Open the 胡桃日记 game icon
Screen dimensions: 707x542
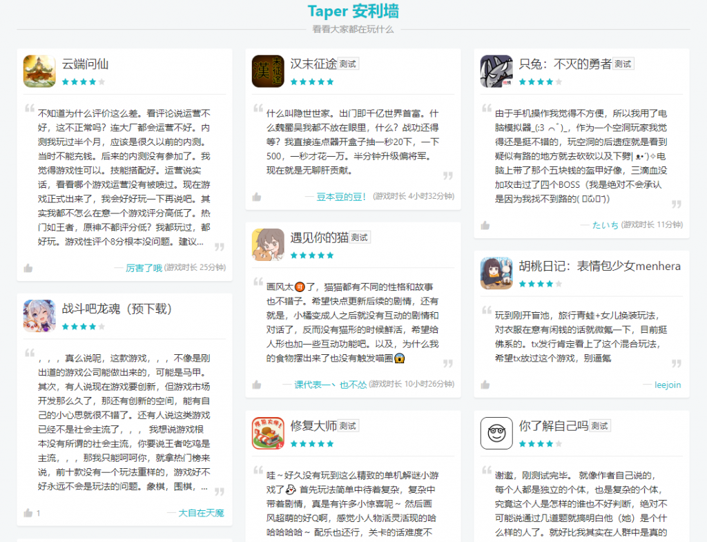coord(496,271)
